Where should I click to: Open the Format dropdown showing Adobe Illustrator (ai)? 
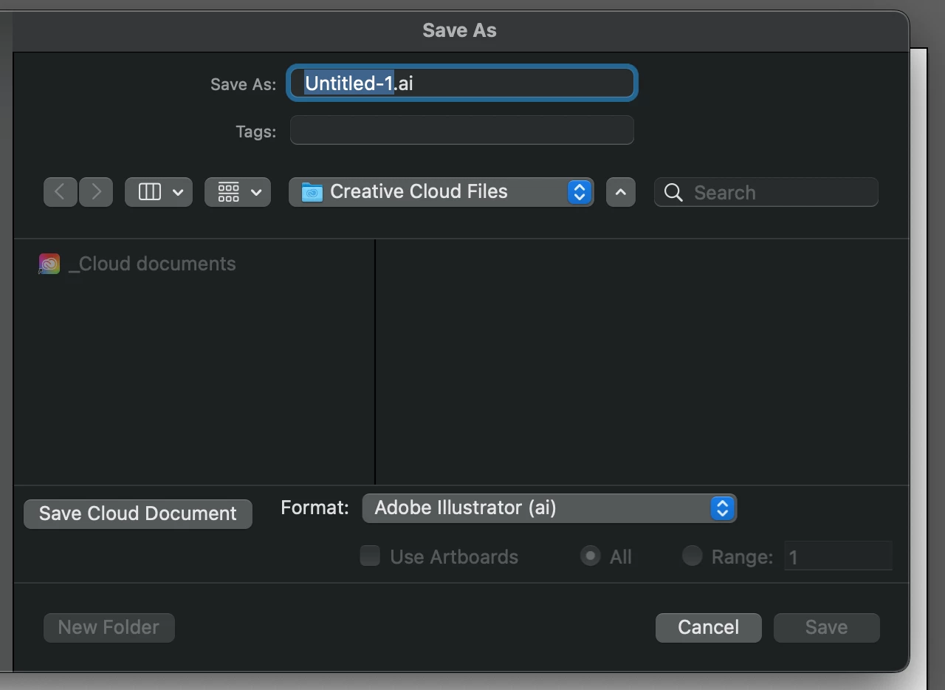tap(549, 508)
